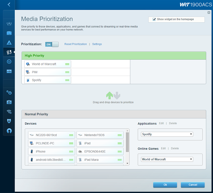Click the back arrow in top-left corner
Viewport: 213px width, 193px height.
point(9,5)
